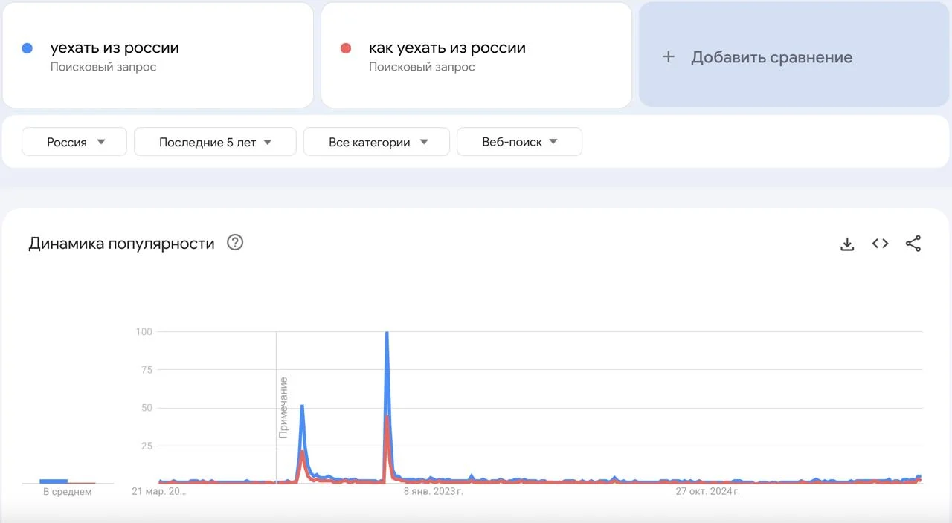
Task: Open the embed code icon
Action: coord(881,244)
